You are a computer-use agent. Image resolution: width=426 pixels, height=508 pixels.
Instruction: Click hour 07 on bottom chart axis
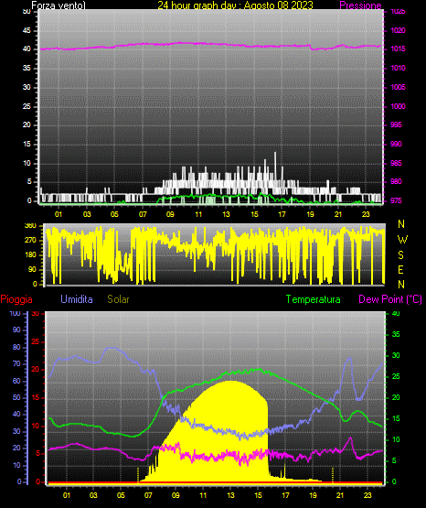(148, 495)
